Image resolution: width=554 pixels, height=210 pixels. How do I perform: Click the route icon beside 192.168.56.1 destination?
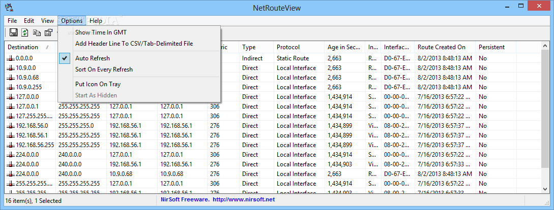point(11,135)
